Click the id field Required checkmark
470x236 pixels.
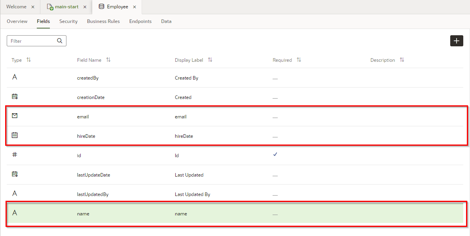(275, 155)
